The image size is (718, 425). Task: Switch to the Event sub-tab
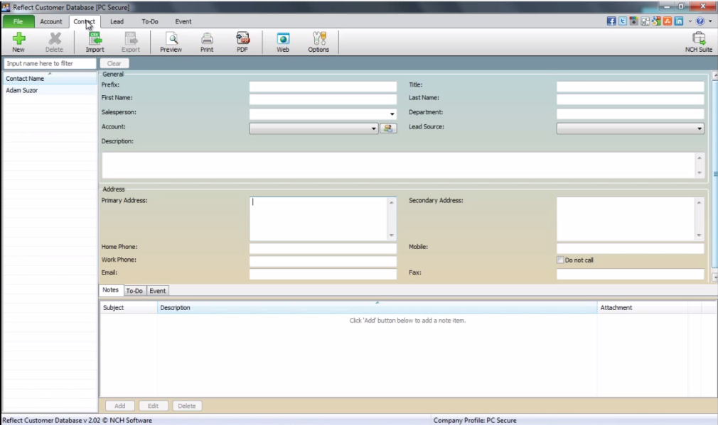point(158,291)
